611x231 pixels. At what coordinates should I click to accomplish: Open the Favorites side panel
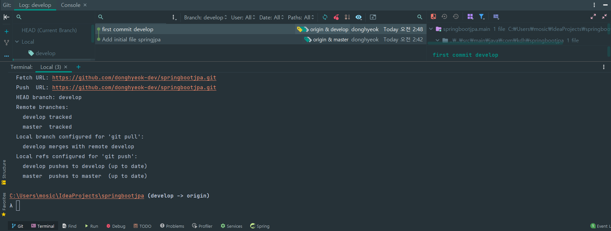pos(4,204)
